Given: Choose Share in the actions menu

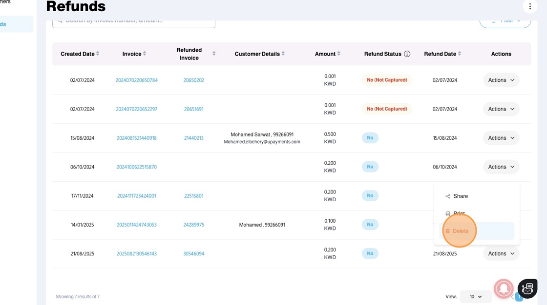Looking at the screenshot, I should coord(460,196).
